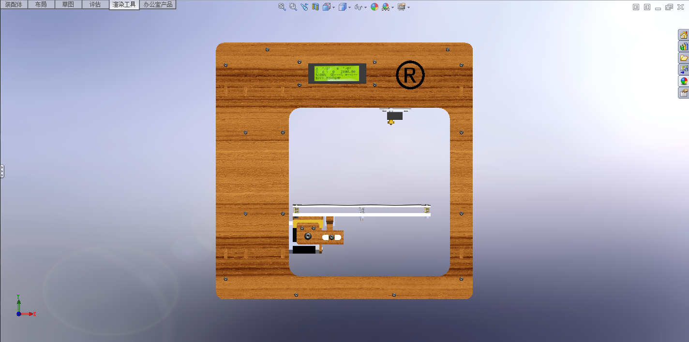Expand the Edit Appearance dropdown arrow
689x342 pixels.
(392, 7)
